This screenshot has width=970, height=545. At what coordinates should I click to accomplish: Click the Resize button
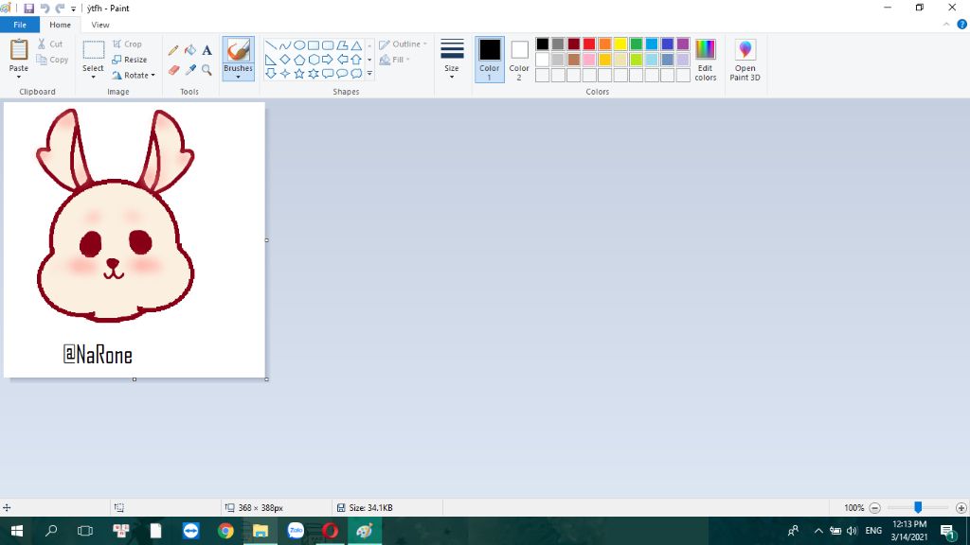click(x=129, y=60)
